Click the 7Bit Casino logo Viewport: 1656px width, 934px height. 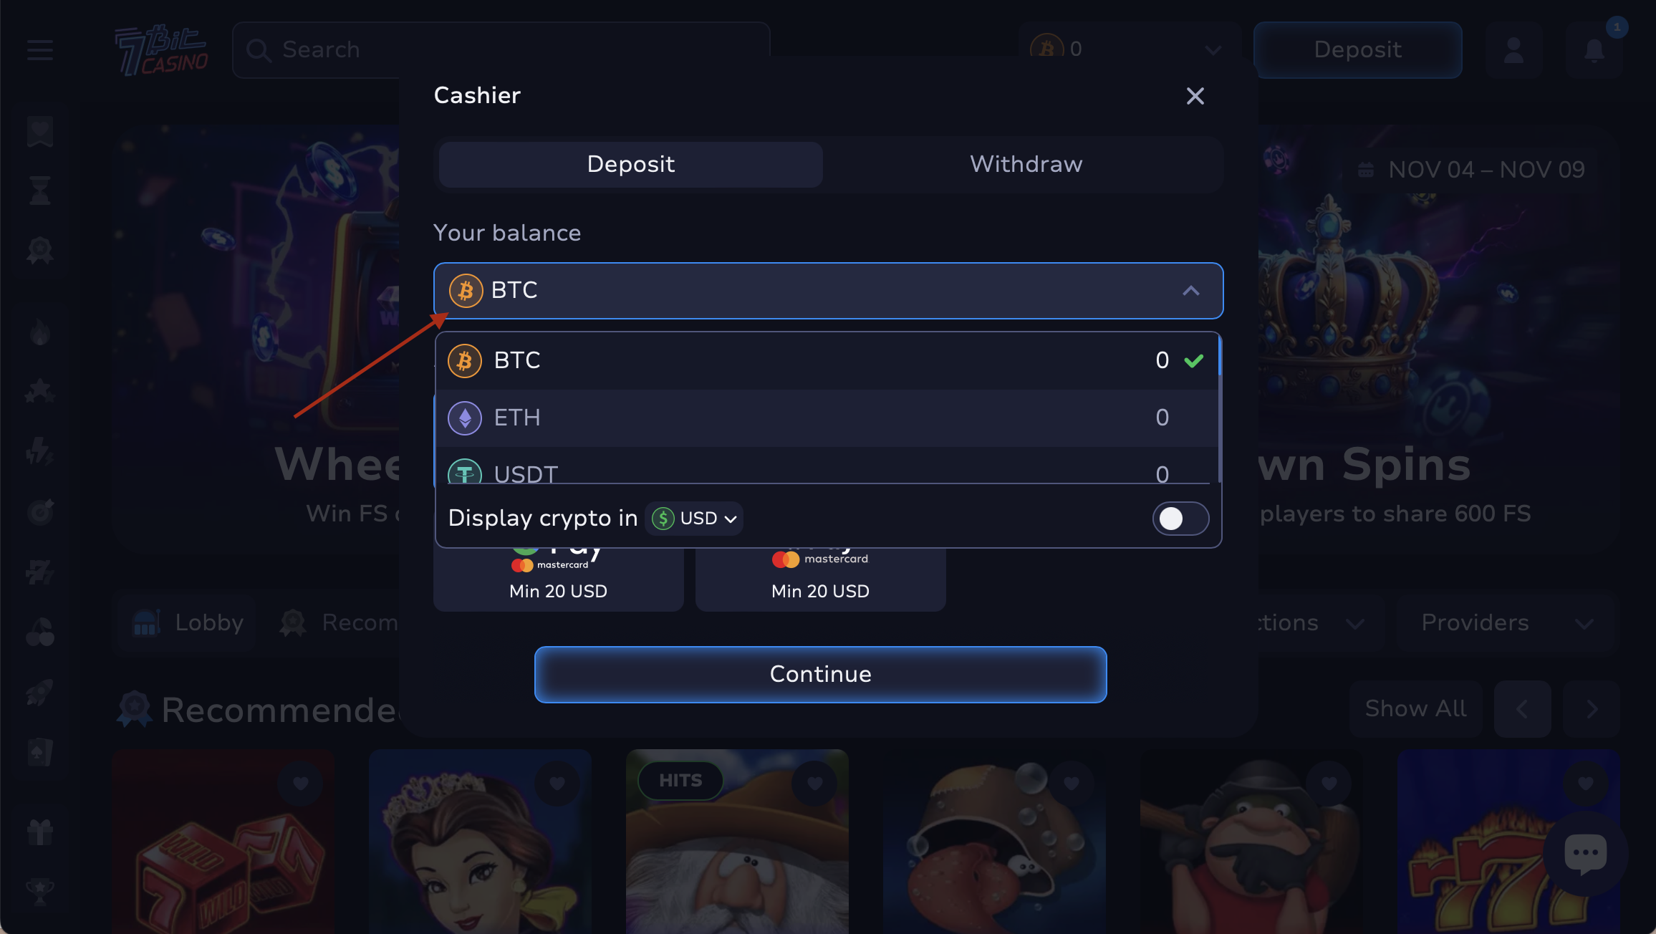tap(161, 50)
